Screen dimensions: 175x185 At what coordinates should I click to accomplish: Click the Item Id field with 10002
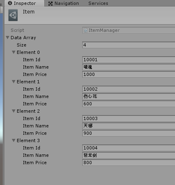click(x=129, y=89)
